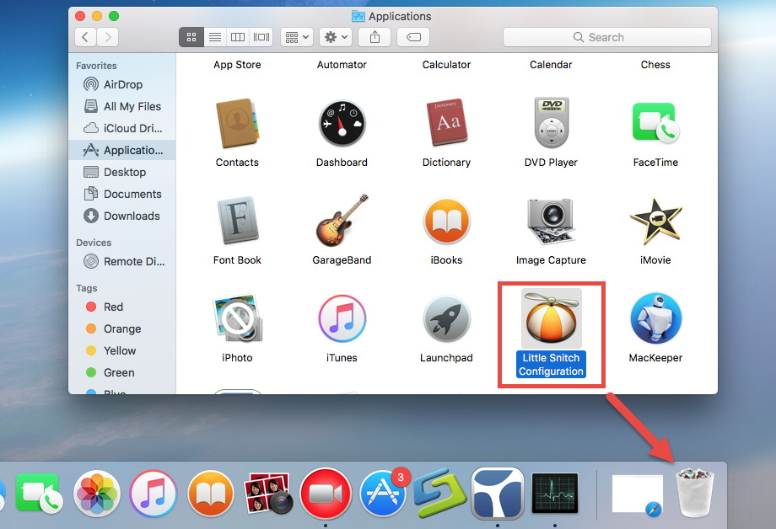Open the Launchpad rocket icon

coord(446,318)
